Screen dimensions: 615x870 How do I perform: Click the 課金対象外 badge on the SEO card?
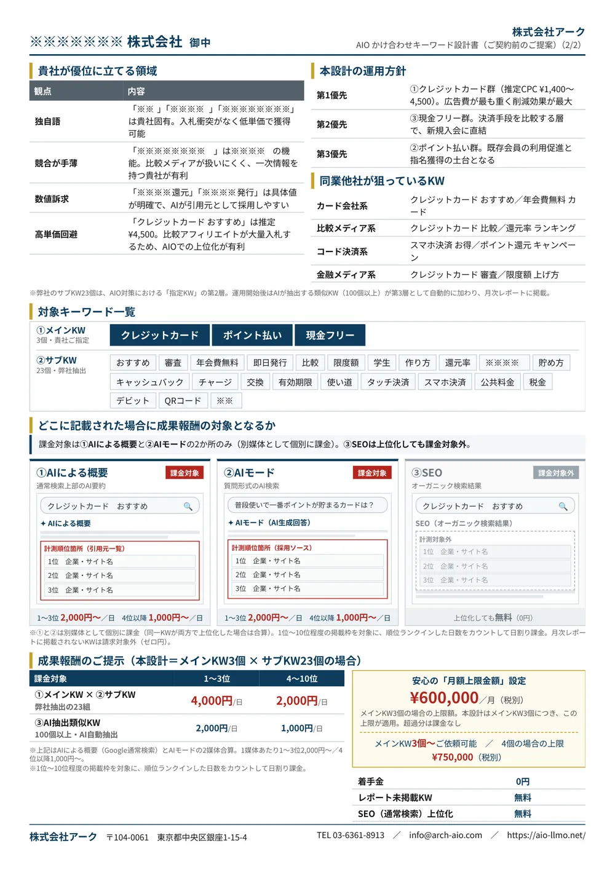pos(556,473)
